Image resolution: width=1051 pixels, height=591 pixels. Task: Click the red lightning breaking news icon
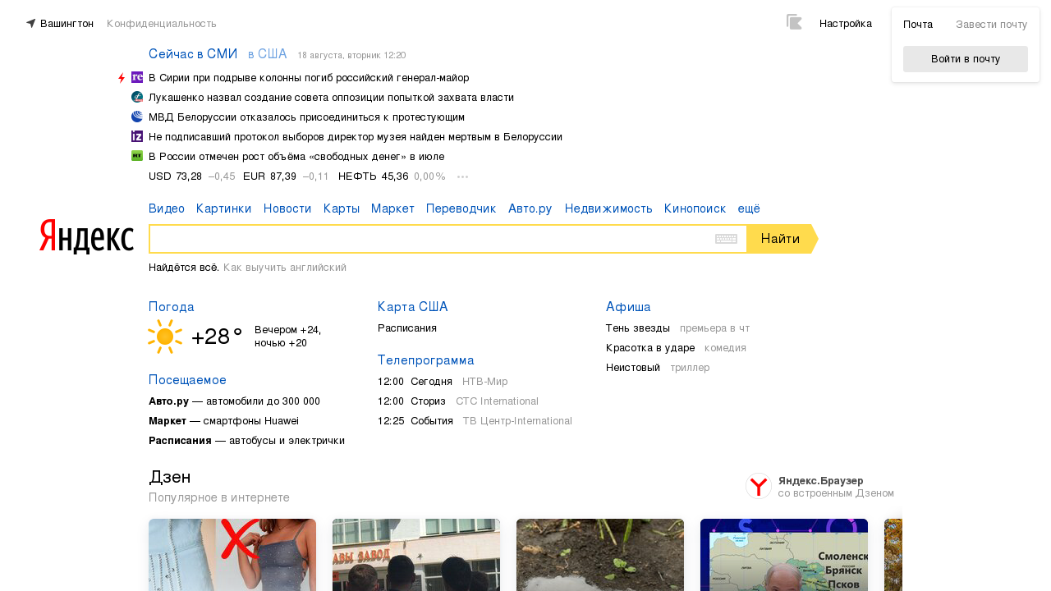coord(122,78)
